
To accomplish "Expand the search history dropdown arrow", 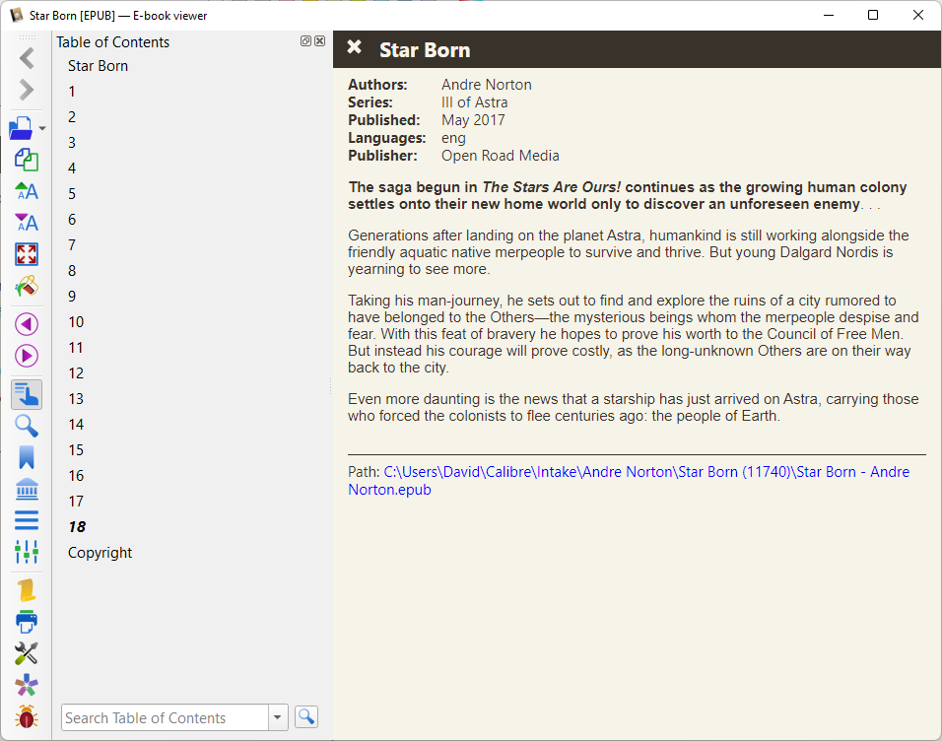I will coord(278,717).
